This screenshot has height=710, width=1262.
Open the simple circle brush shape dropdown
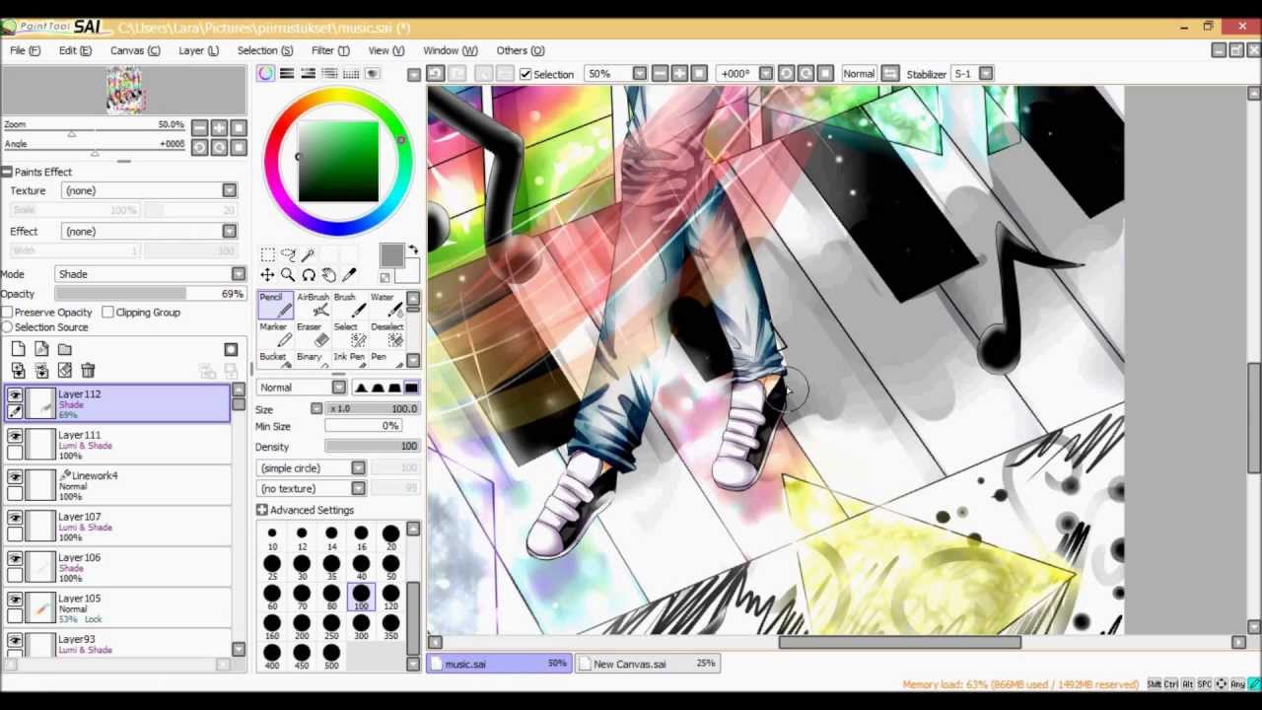pyautogui.click(x=311, y=468)
